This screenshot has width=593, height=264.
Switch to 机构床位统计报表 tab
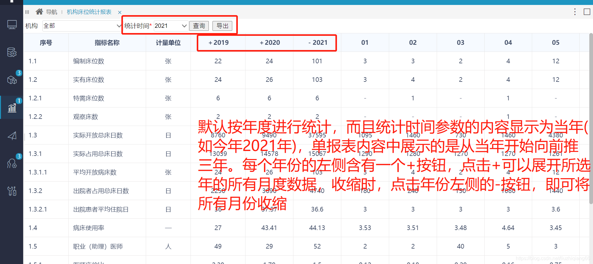coord(89,12)
